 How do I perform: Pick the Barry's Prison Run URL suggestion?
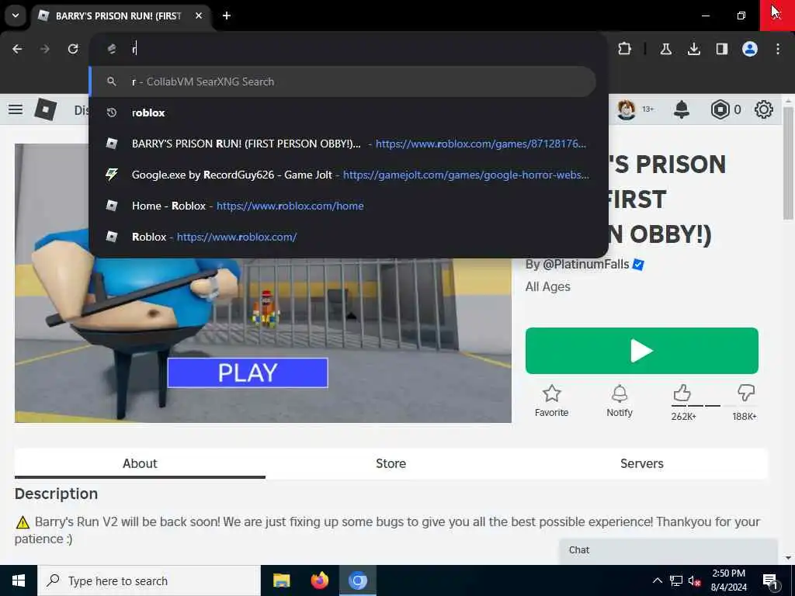point(342,144)
